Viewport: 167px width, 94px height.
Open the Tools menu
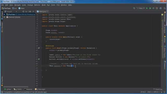coord(53,5)
